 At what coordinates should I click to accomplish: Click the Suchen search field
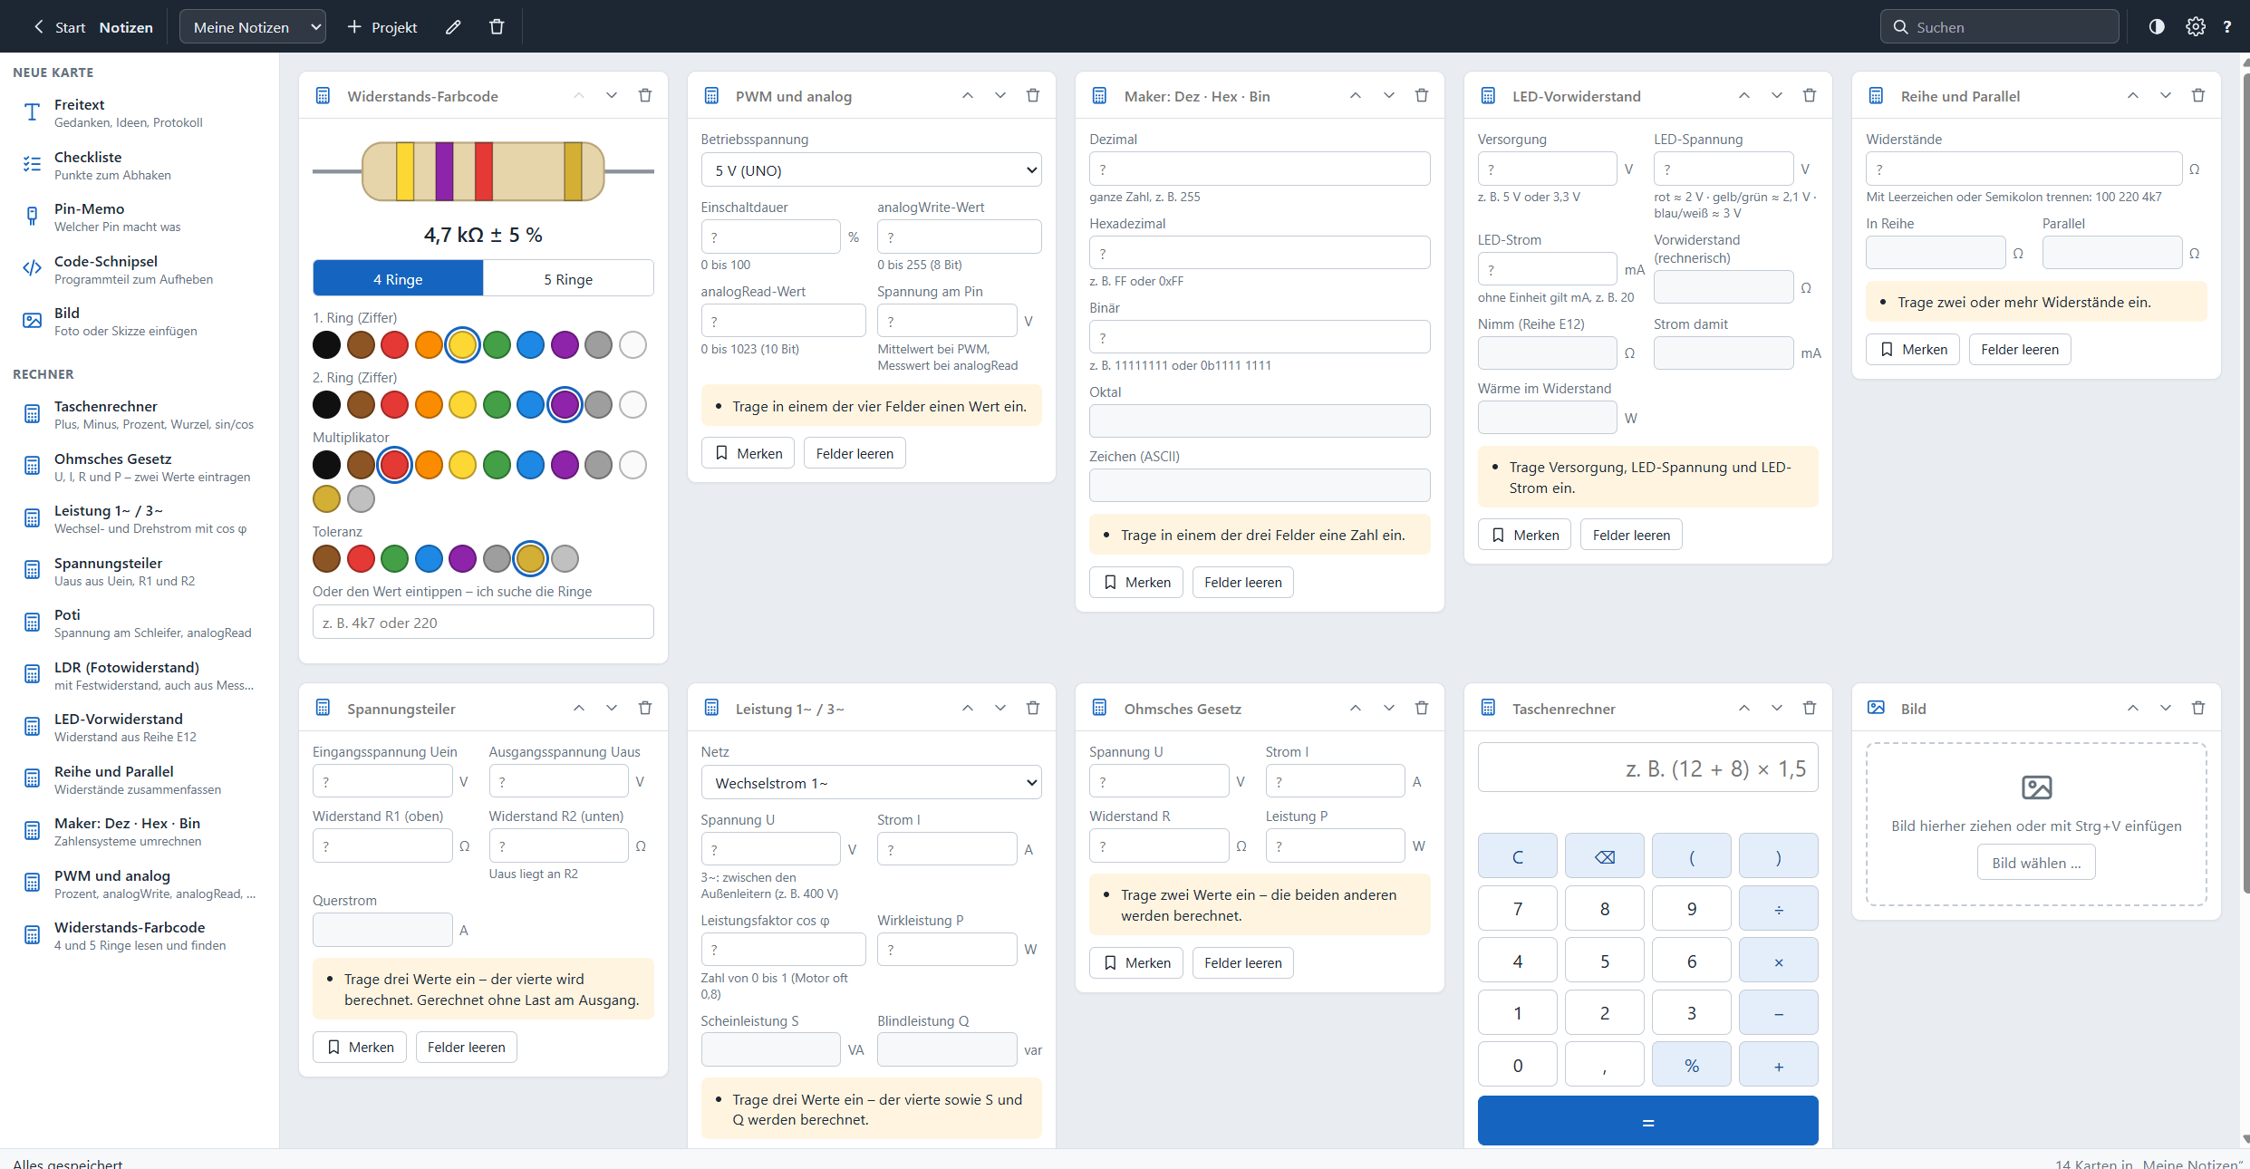2000,27
